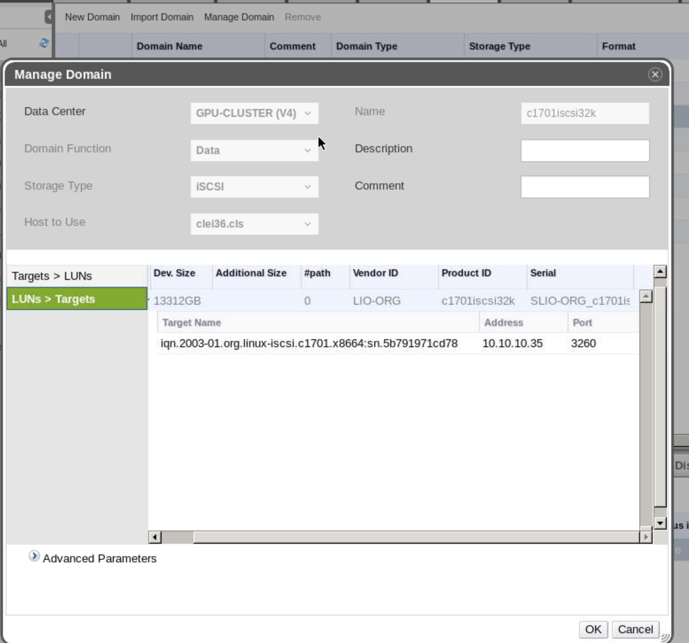
Task: Open the Host to Use dropdown
Action: [x=254, y=224]
